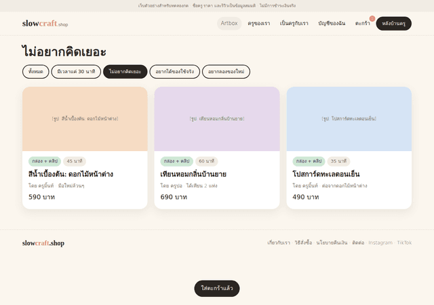Viewport: 434px width, 305px height.
Task: Open the sea postcard product image
Action: click(349, 119)
